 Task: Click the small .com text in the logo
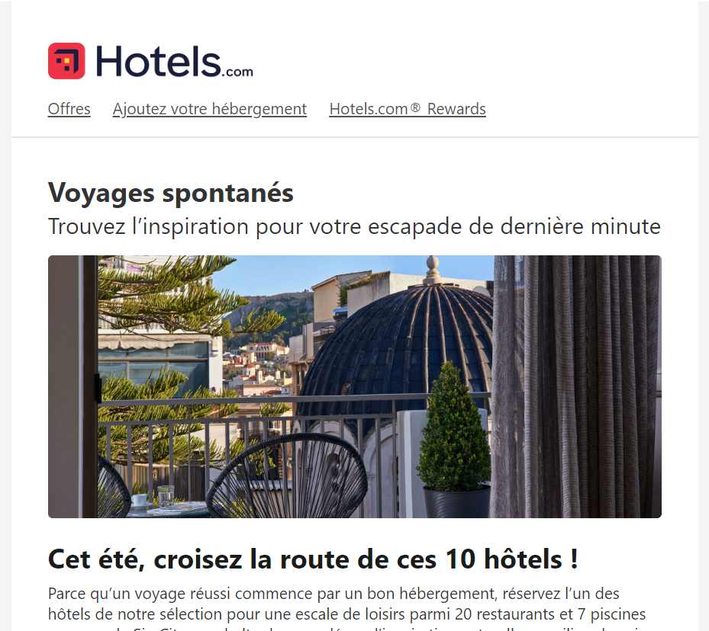pos(237,72)
